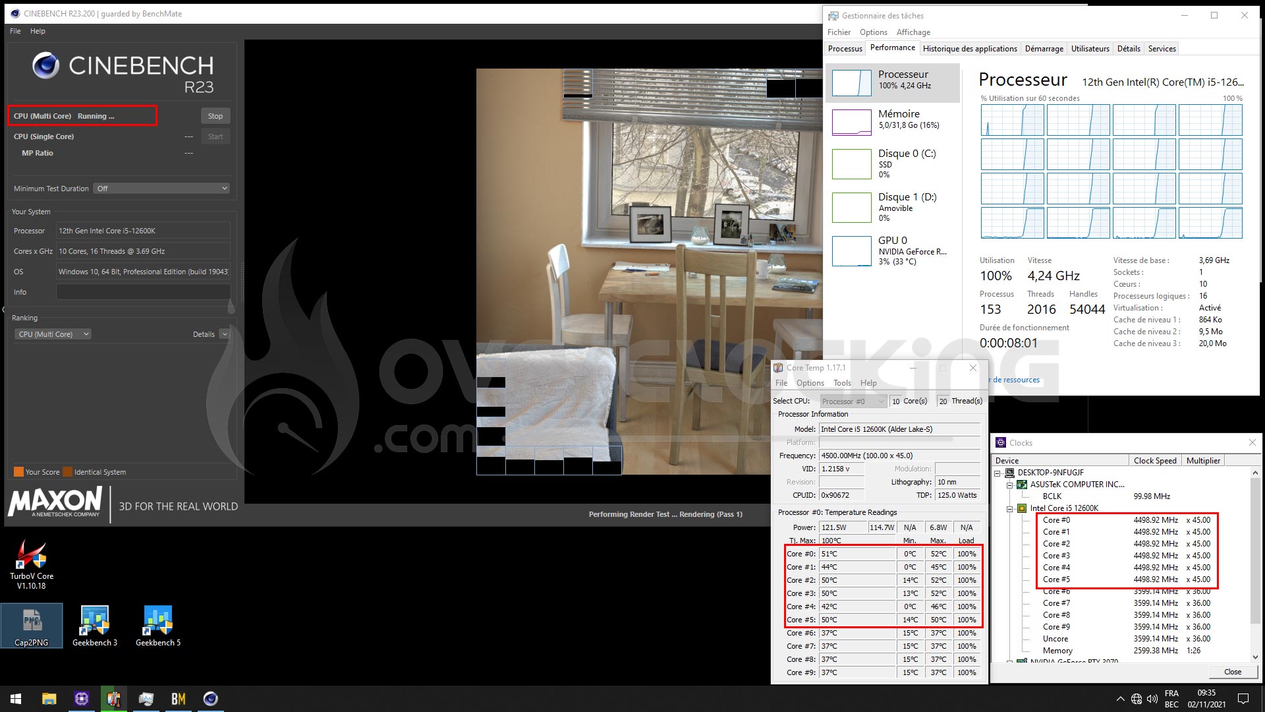
Task: Select GPU 0 in Task Manager sidebar
Action: (x=892, y=251)
